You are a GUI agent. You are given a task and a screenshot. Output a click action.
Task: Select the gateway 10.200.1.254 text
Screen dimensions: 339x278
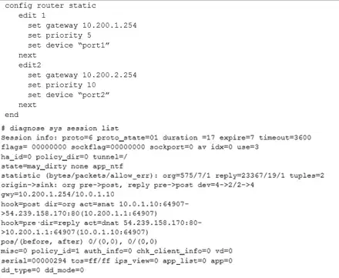[91, 25]
